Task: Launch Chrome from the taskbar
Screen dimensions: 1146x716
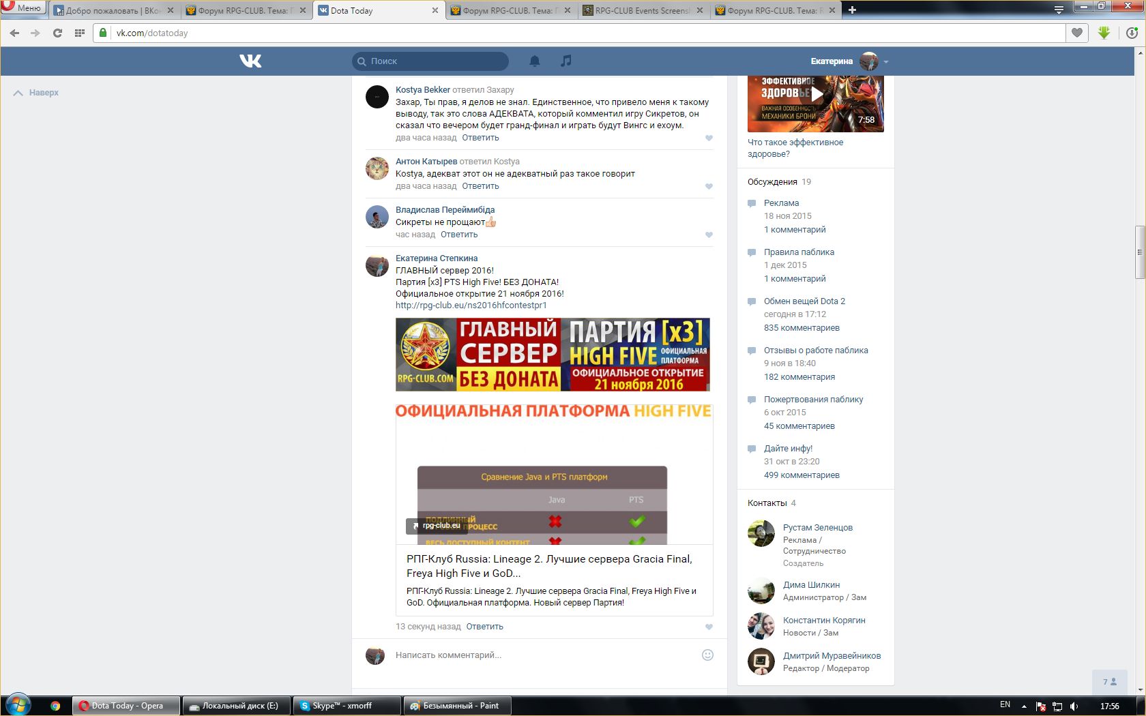Action: coord(55,706)
